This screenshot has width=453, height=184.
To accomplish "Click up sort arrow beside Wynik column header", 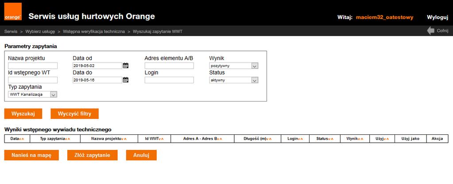I will click(x=362, y=139).
